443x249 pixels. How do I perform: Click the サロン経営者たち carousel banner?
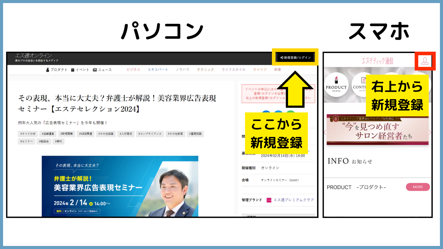[378, 130]
